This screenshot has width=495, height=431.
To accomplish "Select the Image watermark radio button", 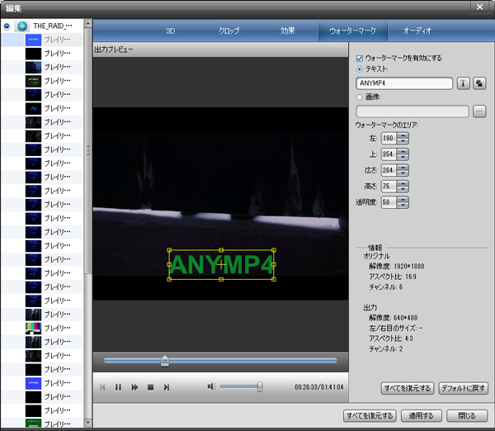I will coord(359,97).
